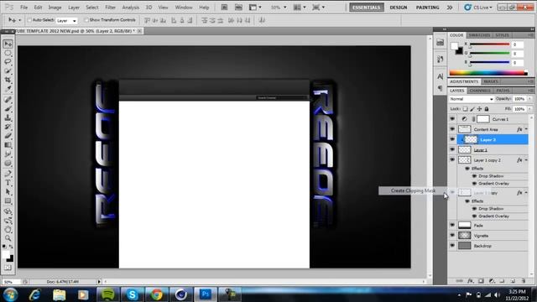The image size is (537, 302).
Task: Select the Horizontal Type tool
Action: pyautogui.click(x=8, y=183)
